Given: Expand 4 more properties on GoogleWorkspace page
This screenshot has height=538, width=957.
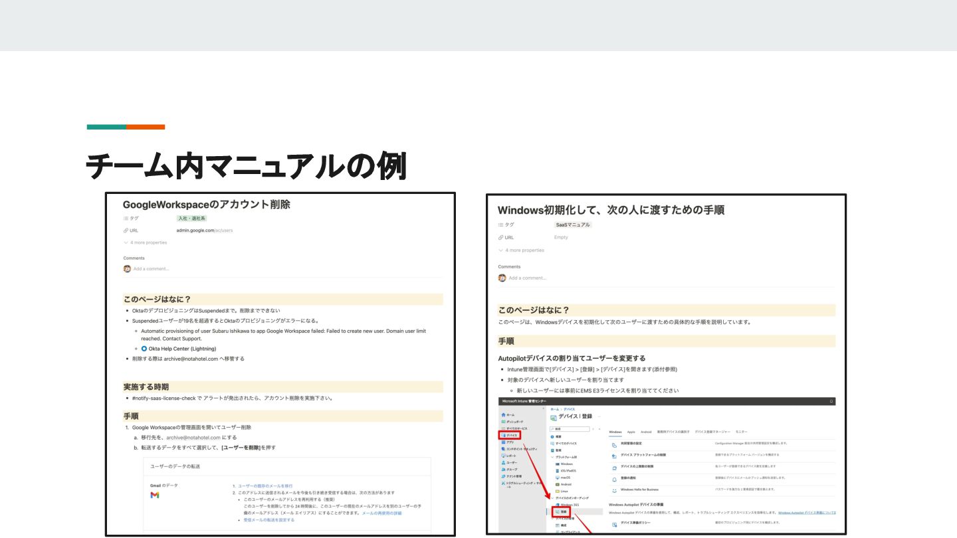Looking at the screenshot, I should 146,242.
